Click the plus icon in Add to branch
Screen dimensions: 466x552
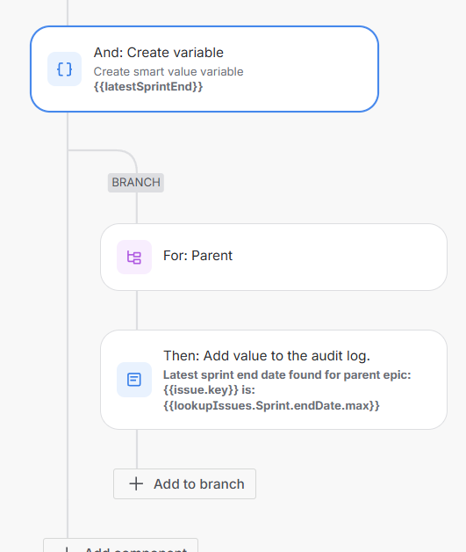pyautogui.click(x=136, y=484)
